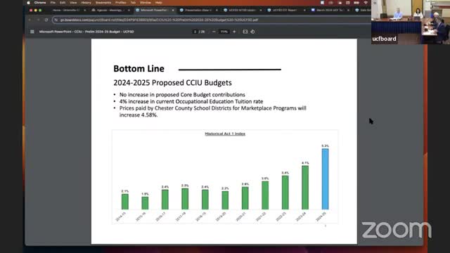Open the Window menu
450x253 pixels.
click(x=146, y=3)
